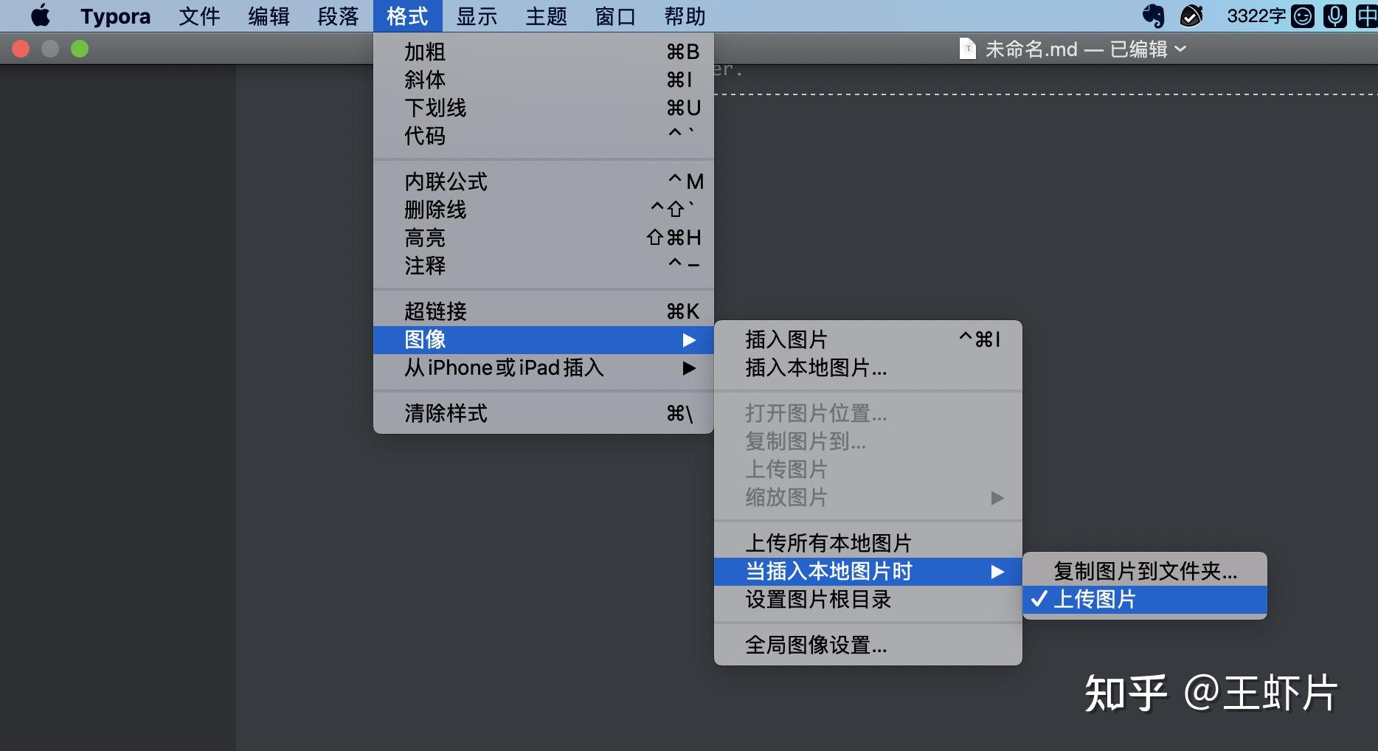Open Evernote from the menu bar
This screenshot has width=1378, height=751.
click(1153, 14)
